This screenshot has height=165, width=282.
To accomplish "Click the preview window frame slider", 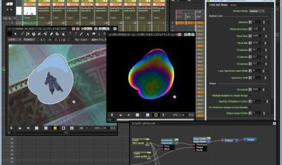I will (155, 120).
